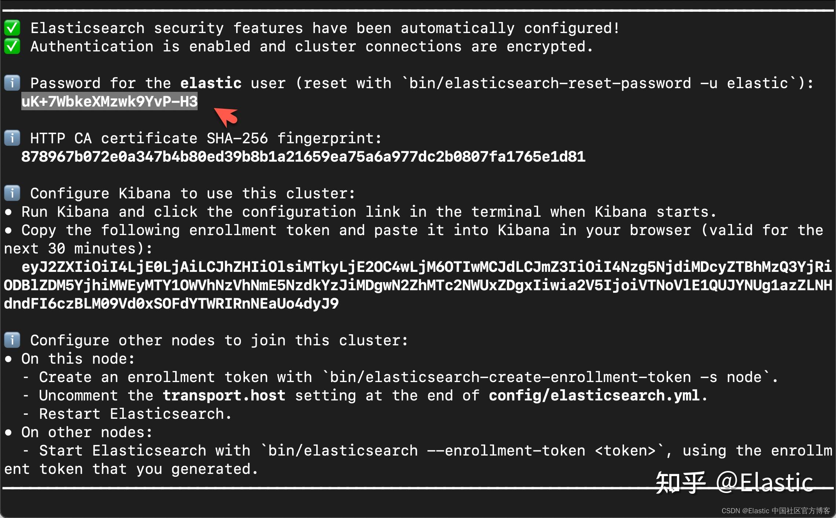Image resolution: width=836 pixels, height=518 pixels.
Task: Click the SHA-256 fingerprint hash value
Action: pos(303,157)
